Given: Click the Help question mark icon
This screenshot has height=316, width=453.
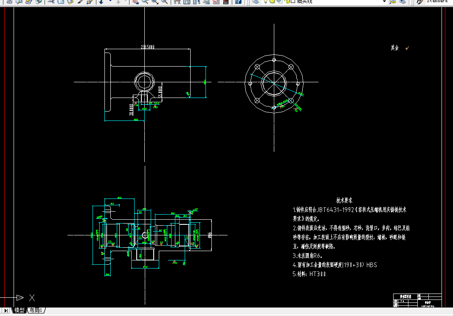Looking at the screenshot, I should pos(238,1).
